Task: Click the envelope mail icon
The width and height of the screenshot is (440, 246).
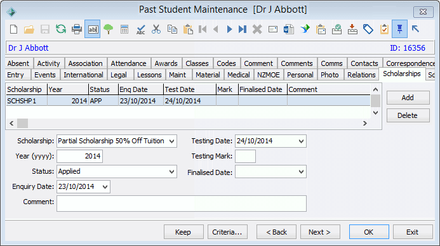Action: click(273, 29)
